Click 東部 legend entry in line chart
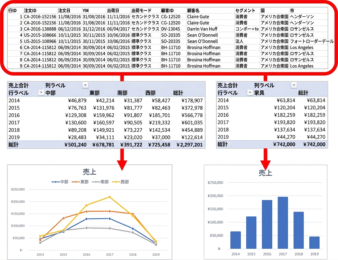Screen dimensions: 338x260 tap(80, 182)
